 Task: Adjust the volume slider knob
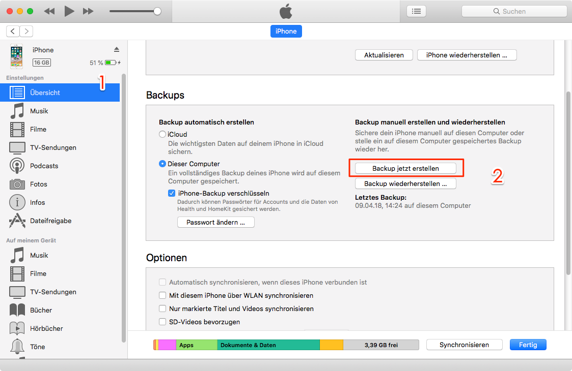(157, 11)
